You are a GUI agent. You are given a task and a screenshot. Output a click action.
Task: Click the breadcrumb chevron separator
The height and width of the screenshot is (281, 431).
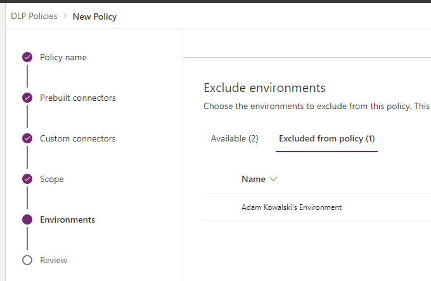[65, 16]
